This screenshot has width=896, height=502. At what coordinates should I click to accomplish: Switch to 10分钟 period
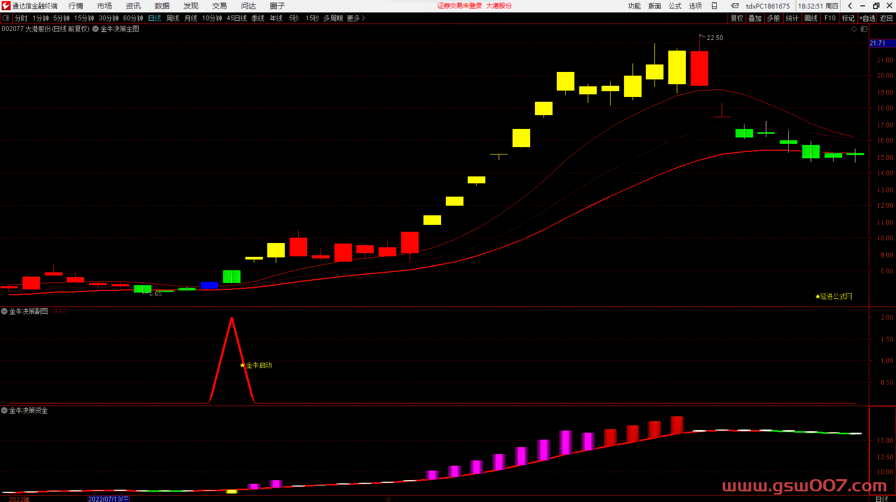click(212, 18)
